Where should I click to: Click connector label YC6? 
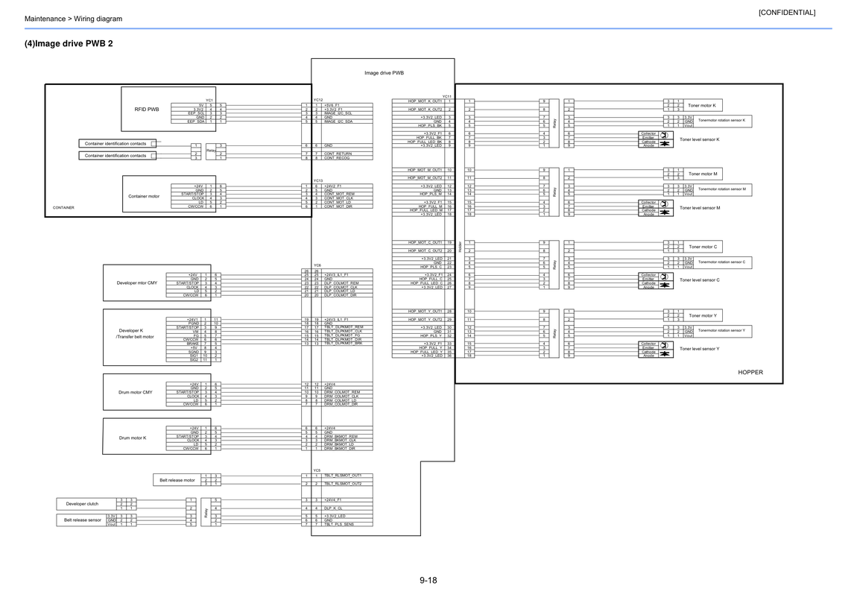pos(317,265)
